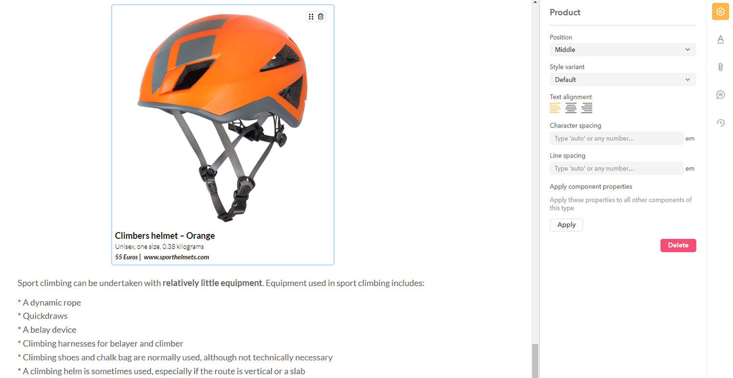733x378 pixels.
Task: Click the vertical scrollbar thumb
Action: 535,360
